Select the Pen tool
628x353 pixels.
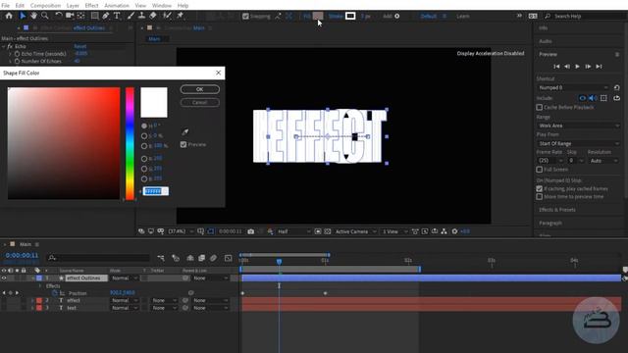pos(106,16)
